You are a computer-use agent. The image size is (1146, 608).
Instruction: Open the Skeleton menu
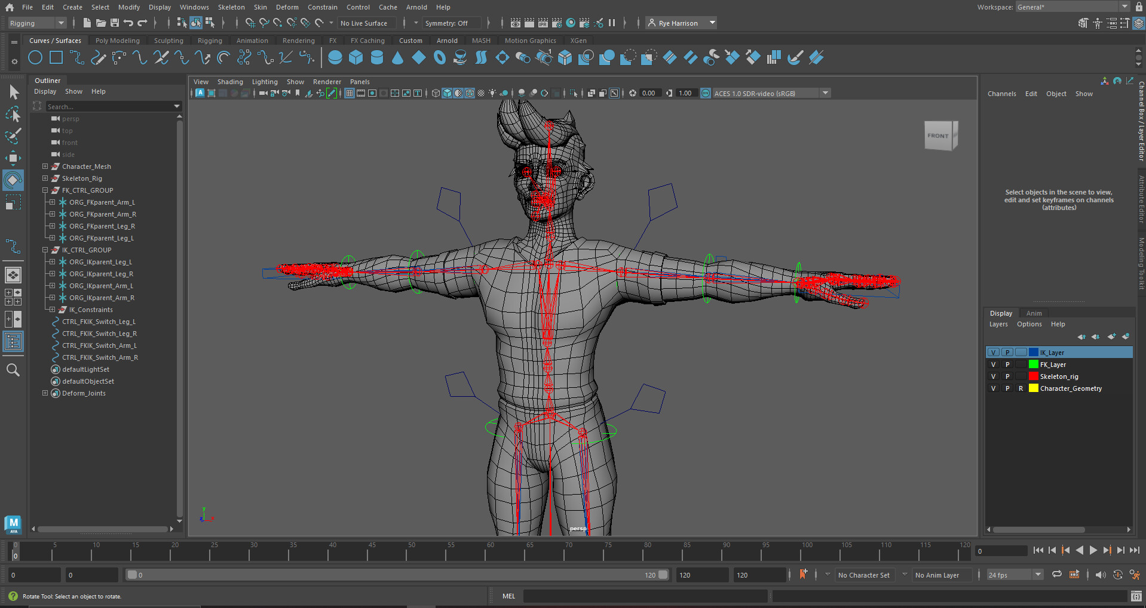231,7
